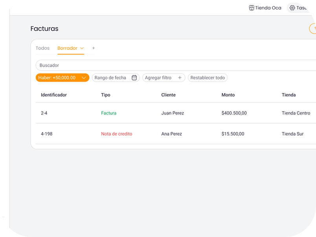
Task: Add a new view with the plus tab icon
Action: click(94, 48)
